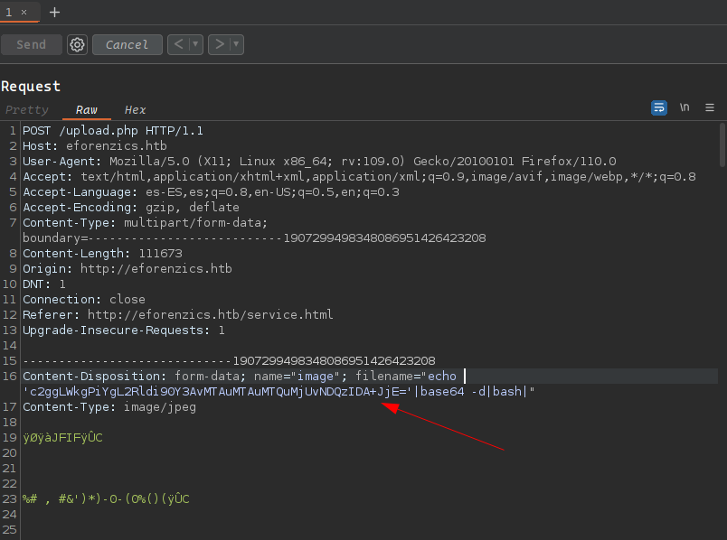Click the "Request" panel heading
Image resolution: width=727 pixels, height=540 pixels.
31,86
